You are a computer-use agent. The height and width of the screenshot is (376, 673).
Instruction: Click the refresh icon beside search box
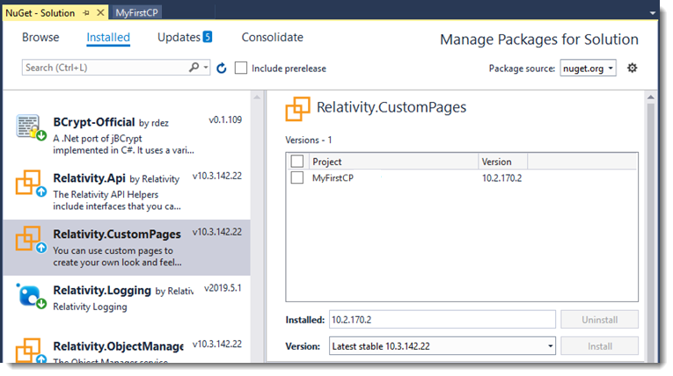pos(221,69)
